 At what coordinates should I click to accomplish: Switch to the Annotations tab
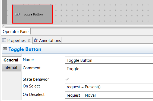point(47,40)
